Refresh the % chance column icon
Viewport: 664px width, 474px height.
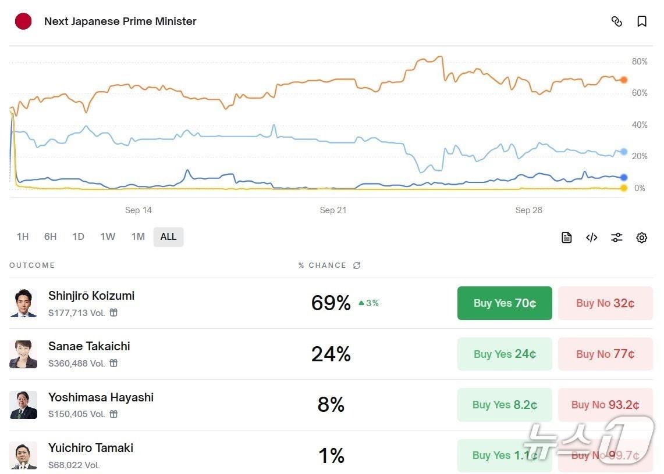click(x=357, y=265)
